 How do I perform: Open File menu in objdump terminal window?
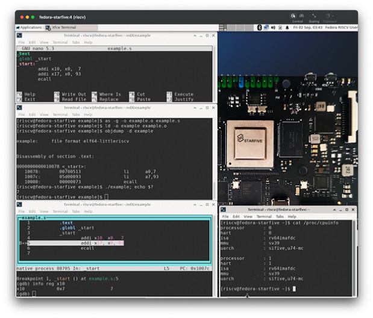(x=22, y=114)
